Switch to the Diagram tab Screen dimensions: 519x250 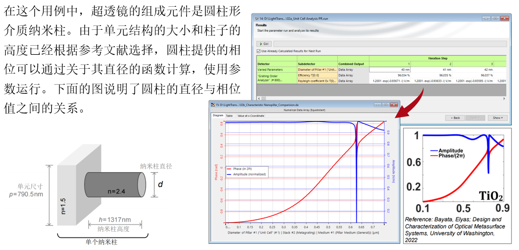pyautogui.click(x=218, y=116)
